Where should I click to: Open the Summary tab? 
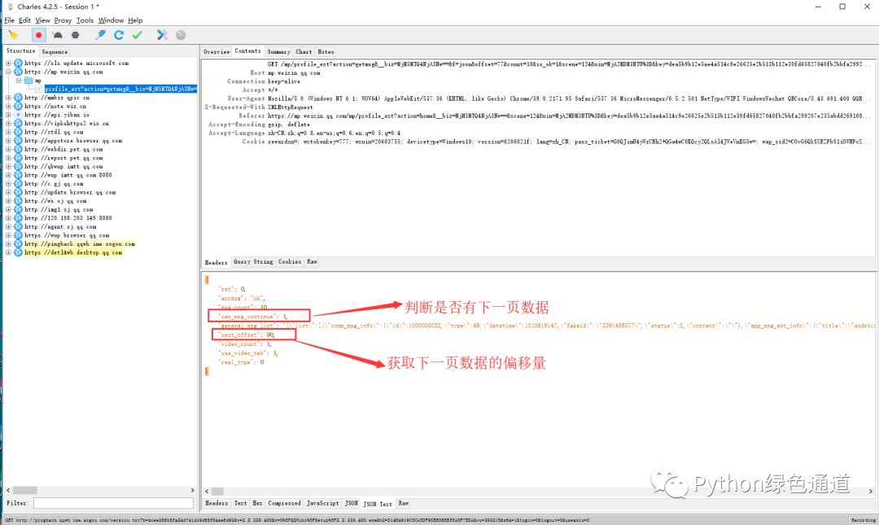(x=278, y=51)
